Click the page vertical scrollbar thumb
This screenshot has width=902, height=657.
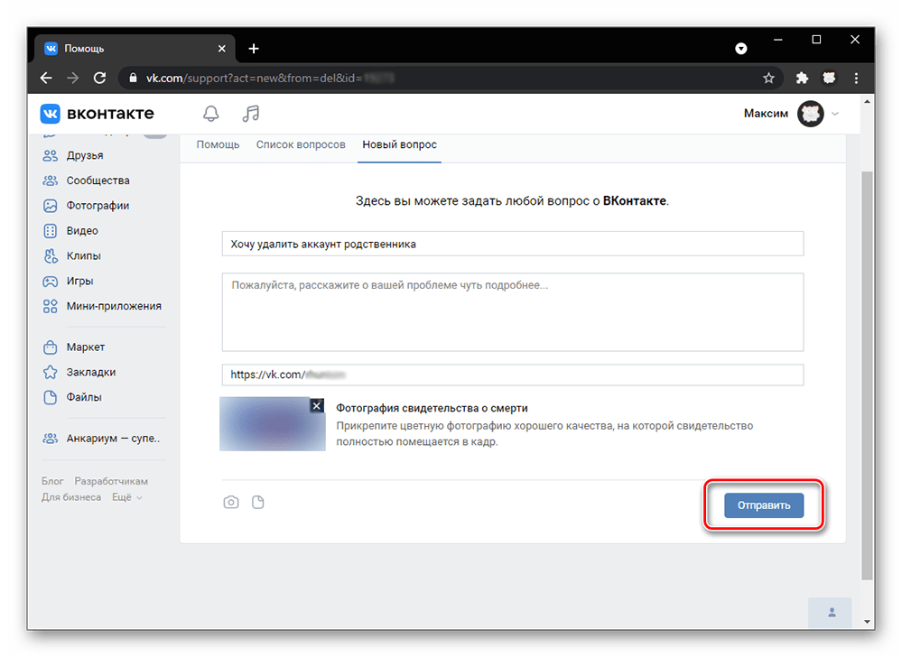(866, 375)
